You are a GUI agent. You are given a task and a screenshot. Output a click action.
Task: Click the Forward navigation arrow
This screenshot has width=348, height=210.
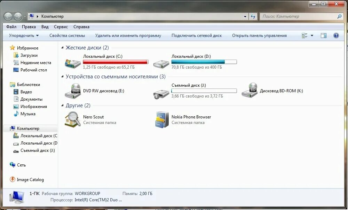(18, 16)
